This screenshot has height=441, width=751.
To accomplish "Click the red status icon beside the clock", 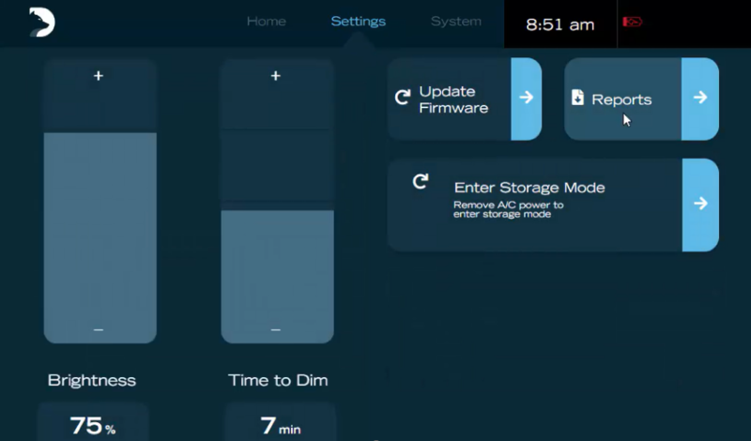I will (x=633, y=23).
